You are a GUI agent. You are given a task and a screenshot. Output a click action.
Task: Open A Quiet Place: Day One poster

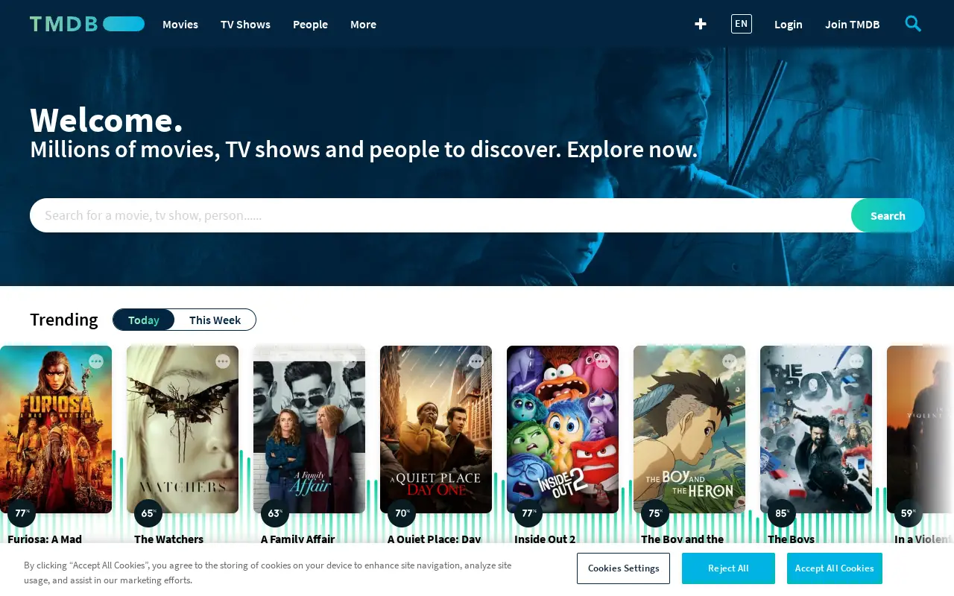436,429
